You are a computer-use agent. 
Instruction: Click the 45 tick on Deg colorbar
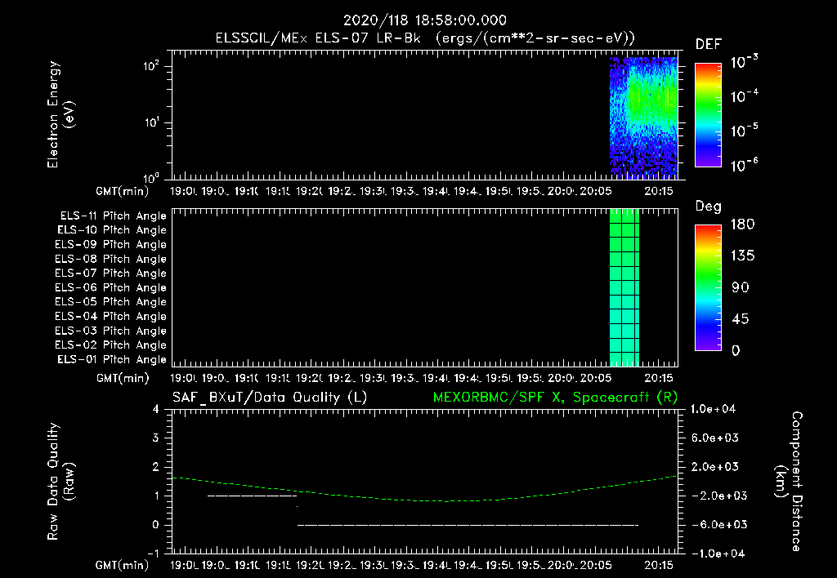741,319
